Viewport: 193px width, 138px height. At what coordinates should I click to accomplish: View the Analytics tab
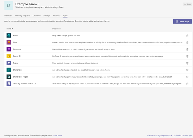click(57, 16)
